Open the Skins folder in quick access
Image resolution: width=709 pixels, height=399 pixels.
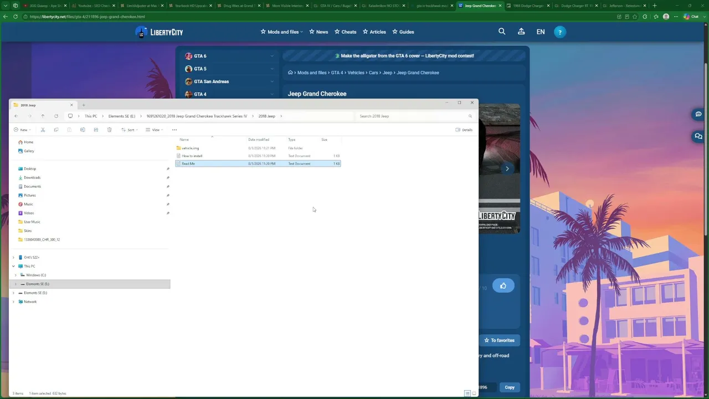click(x=28, y=231)
